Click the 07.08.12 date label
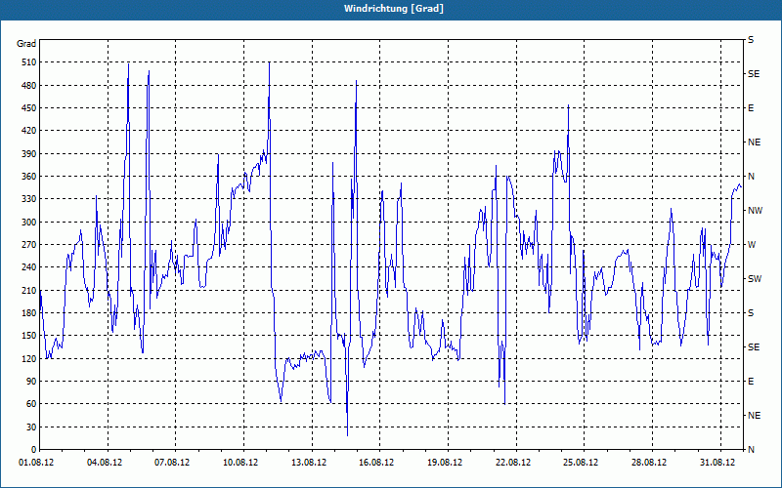This screenshot has width=782, height=488. pyautogui.click(x=173, y=463)
